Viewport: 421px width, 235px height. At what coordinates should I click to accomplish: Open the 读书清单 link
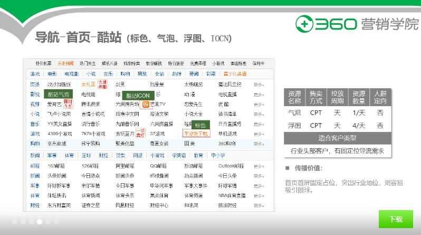tap(227, 114)
